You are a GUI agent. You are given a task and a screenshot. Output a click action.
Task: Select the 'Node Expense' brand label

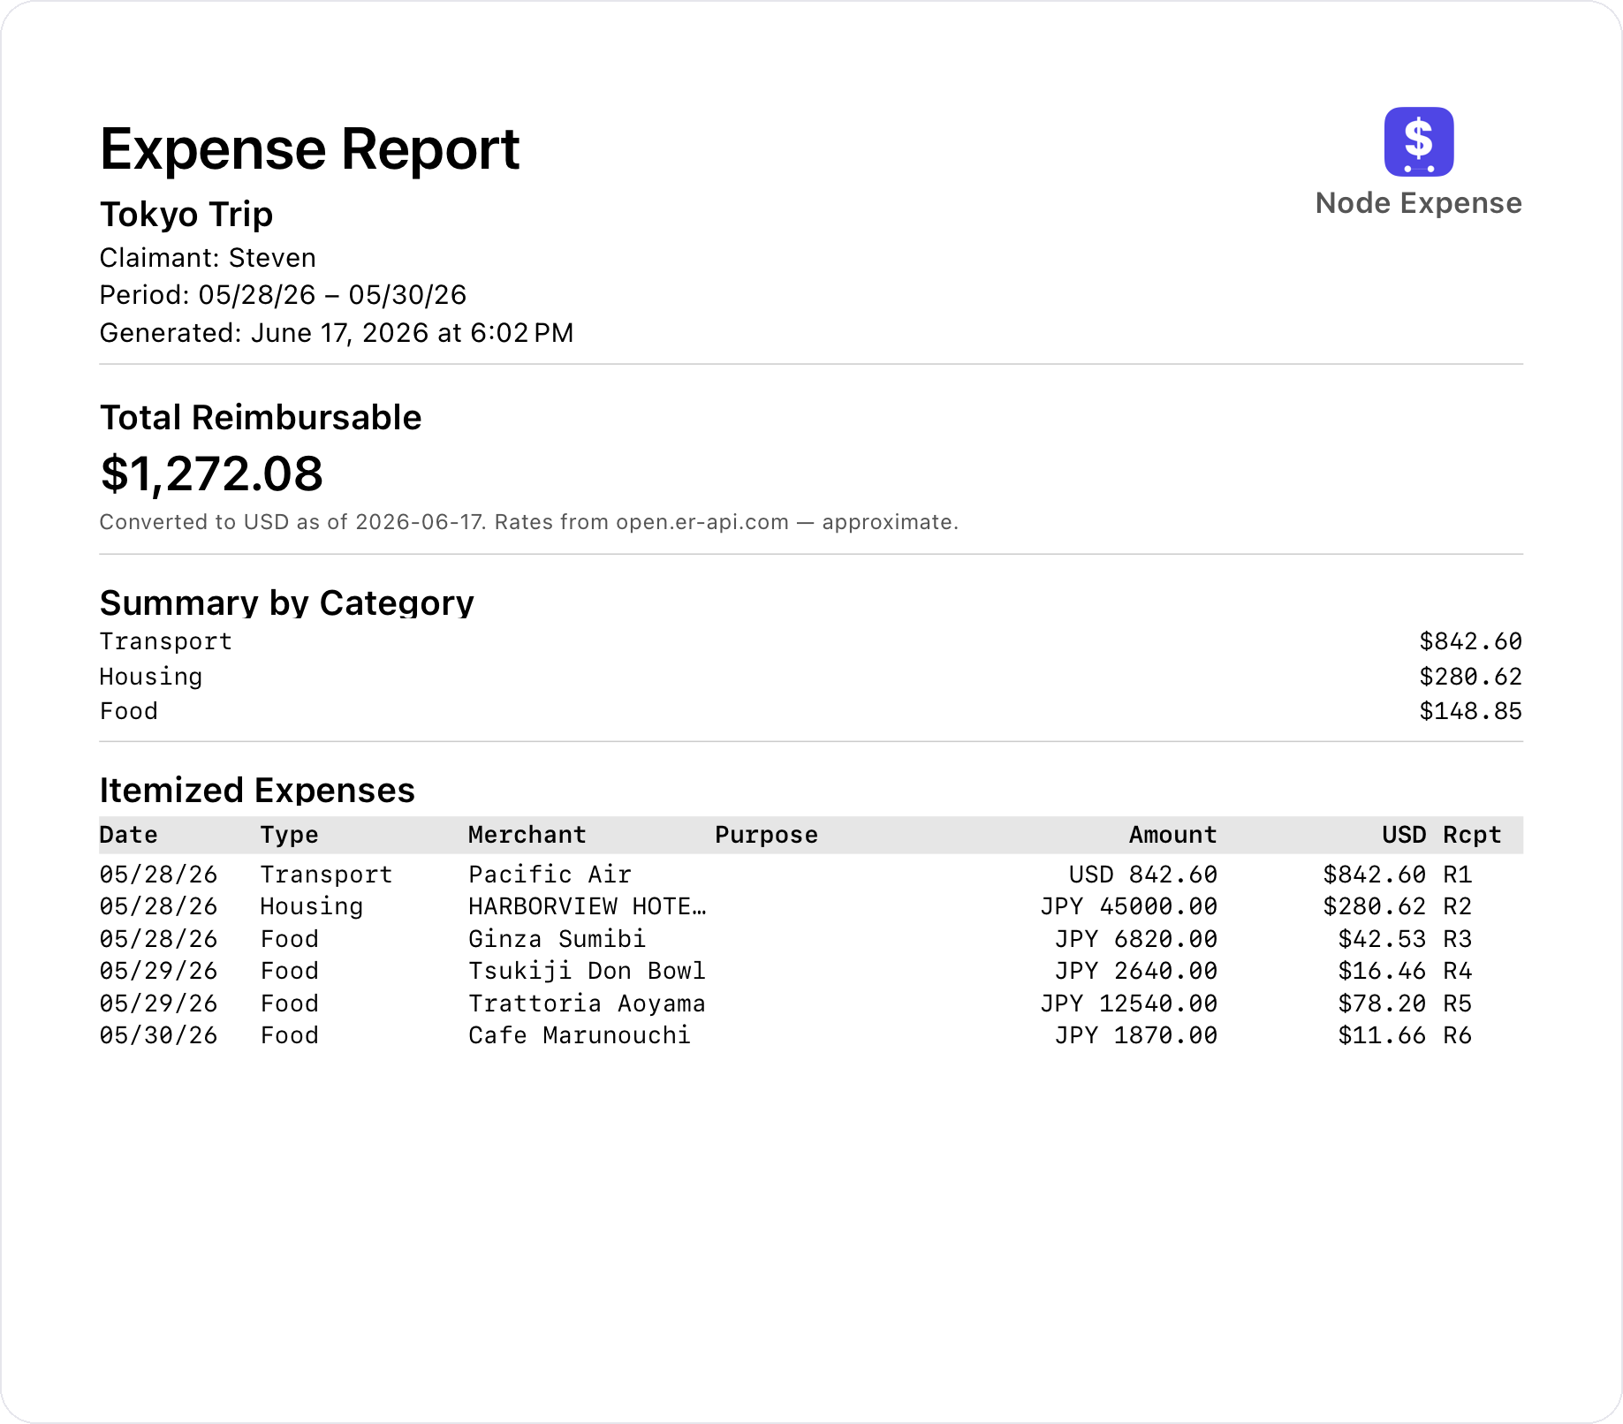click(1418, 203)
